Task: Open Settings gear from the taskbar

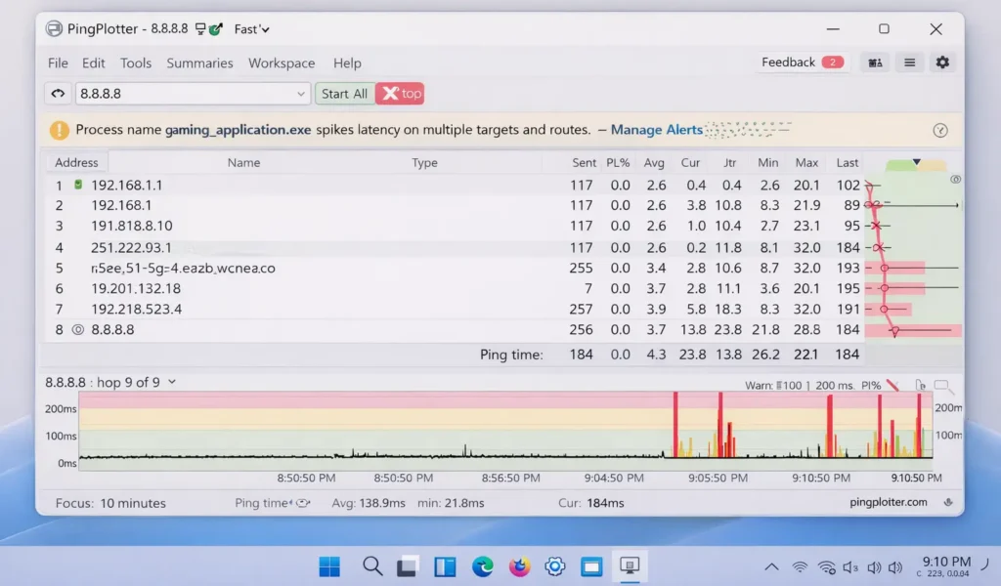Action: tap(555, 566)
